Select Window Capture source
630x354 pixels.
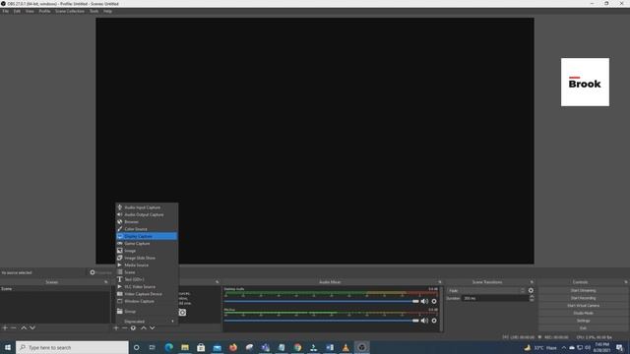click(x=147, y=302)
